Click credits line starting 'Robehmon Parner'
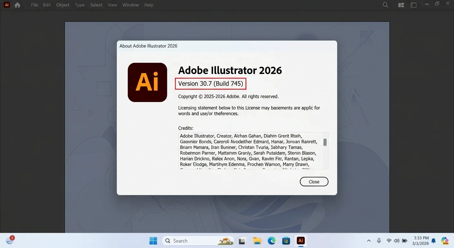This screenshot has height=248, width=454. [248, 153]
